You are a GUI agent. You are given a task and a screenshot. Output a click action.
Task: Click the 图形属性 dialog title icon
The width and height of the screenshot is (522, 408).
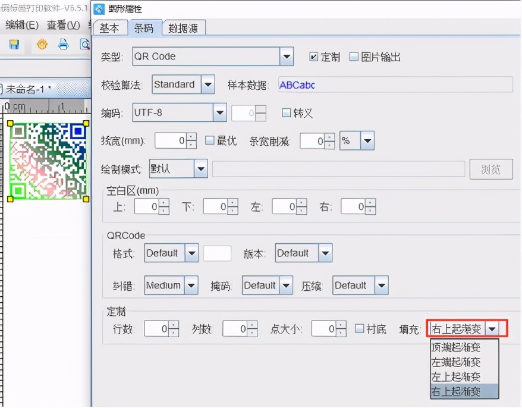[x=99, y=9]
